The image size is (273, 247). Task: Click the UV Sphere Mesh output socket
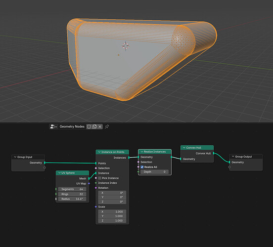tap(89, 178)
